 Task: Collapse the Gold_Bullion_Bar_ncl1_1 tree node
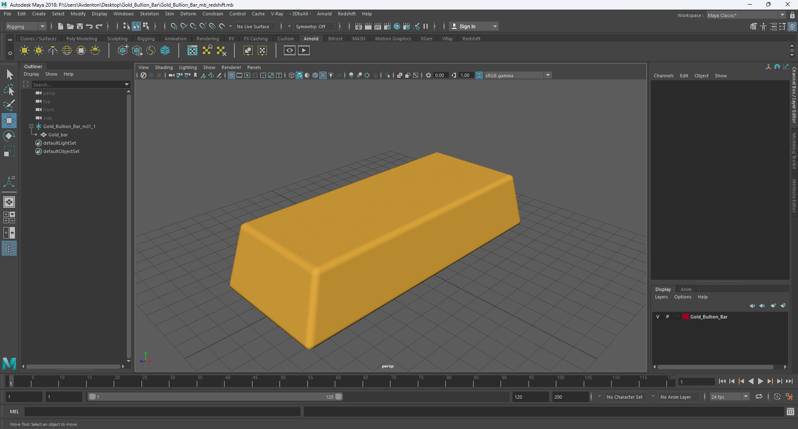31,126
